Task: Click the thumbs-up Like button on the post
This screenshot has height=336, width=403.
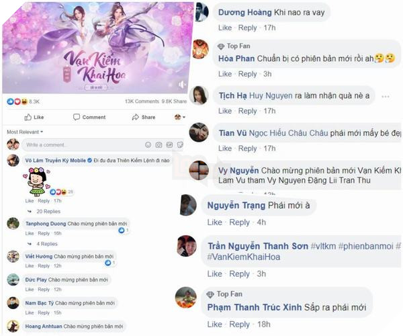Action: point(34,117)
